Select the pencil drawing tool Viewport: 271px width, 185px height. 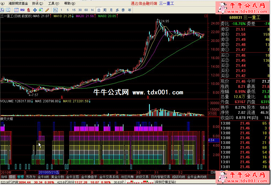[x=47, y=10]
